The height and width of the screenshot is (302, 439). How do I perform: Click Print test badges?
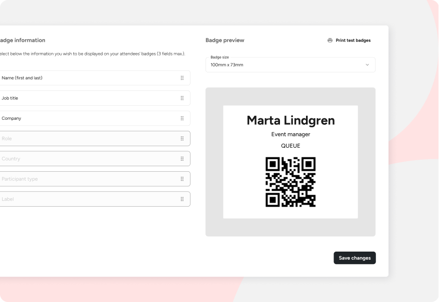point(349,40)
